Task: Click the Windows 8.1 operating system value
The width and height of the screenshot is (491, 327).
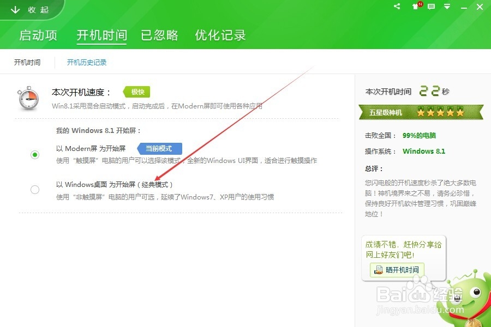Action: (424, 151)
